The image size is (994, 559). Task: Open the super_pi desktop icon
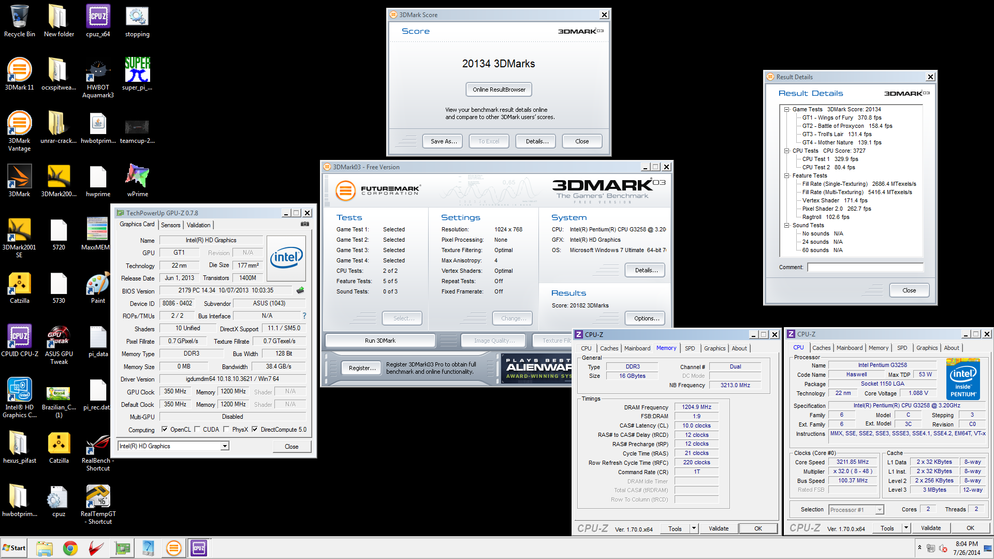point(137,75)
